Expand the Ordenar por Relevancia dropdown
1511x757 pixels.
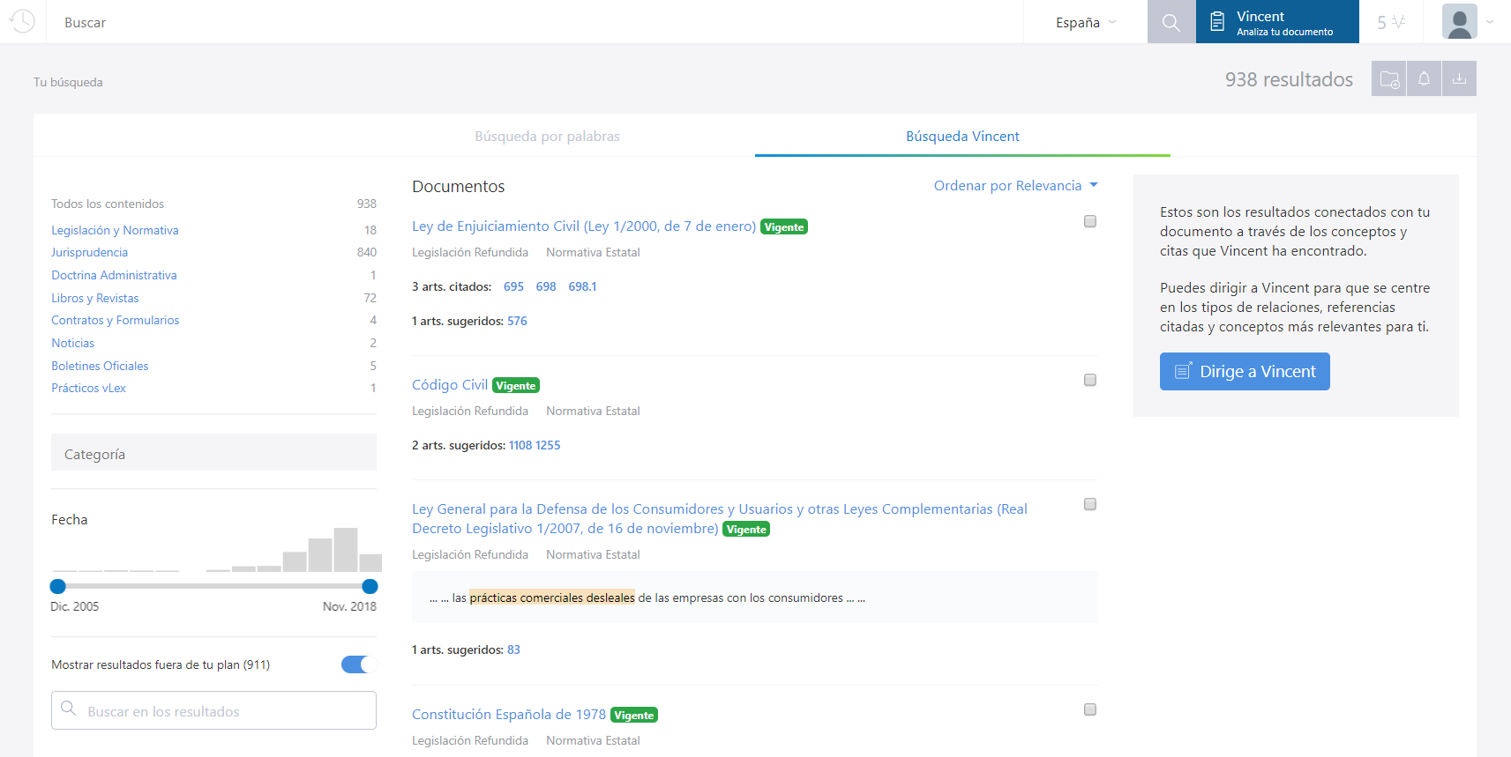tap(1015, 186)
